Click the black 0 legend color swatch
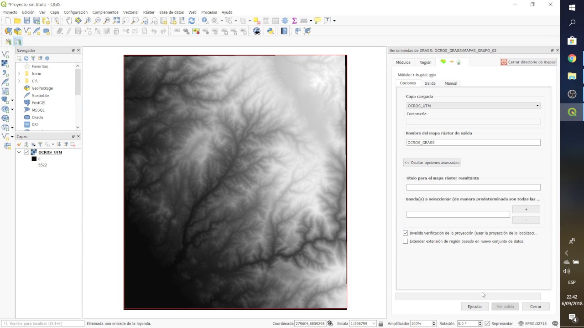This screenshot has height=328, width=584. [x=34, y=159]
